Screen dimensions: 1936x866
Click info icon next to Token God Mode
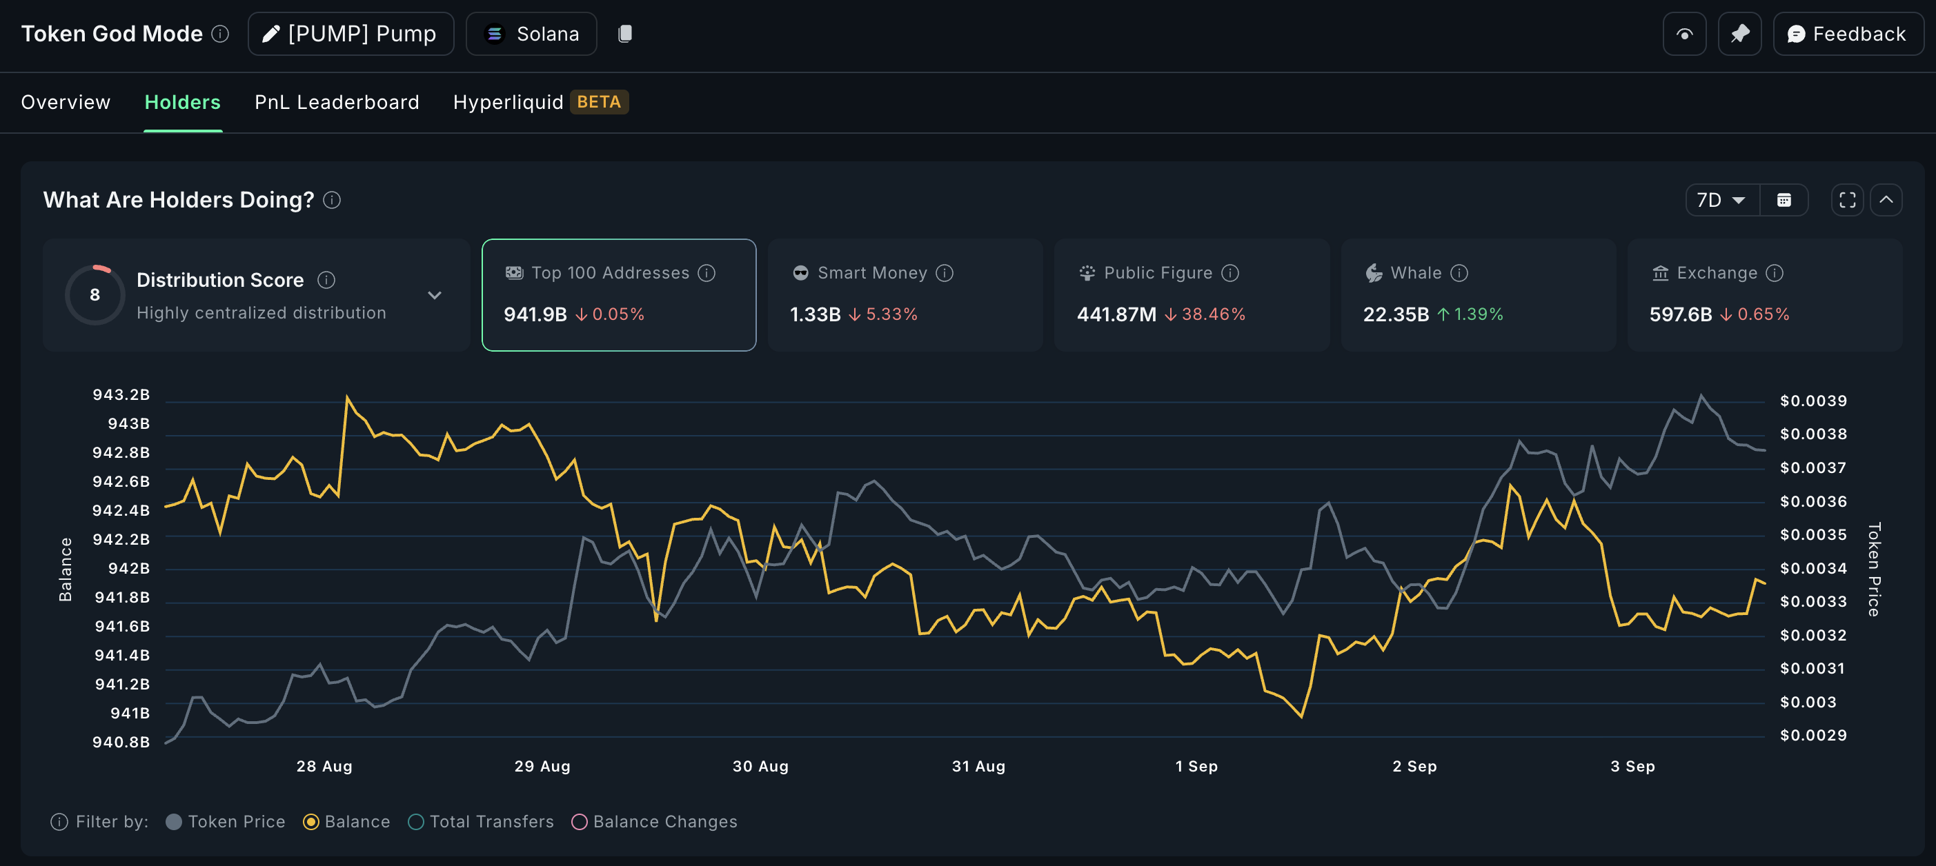click(x=220, y=34)
